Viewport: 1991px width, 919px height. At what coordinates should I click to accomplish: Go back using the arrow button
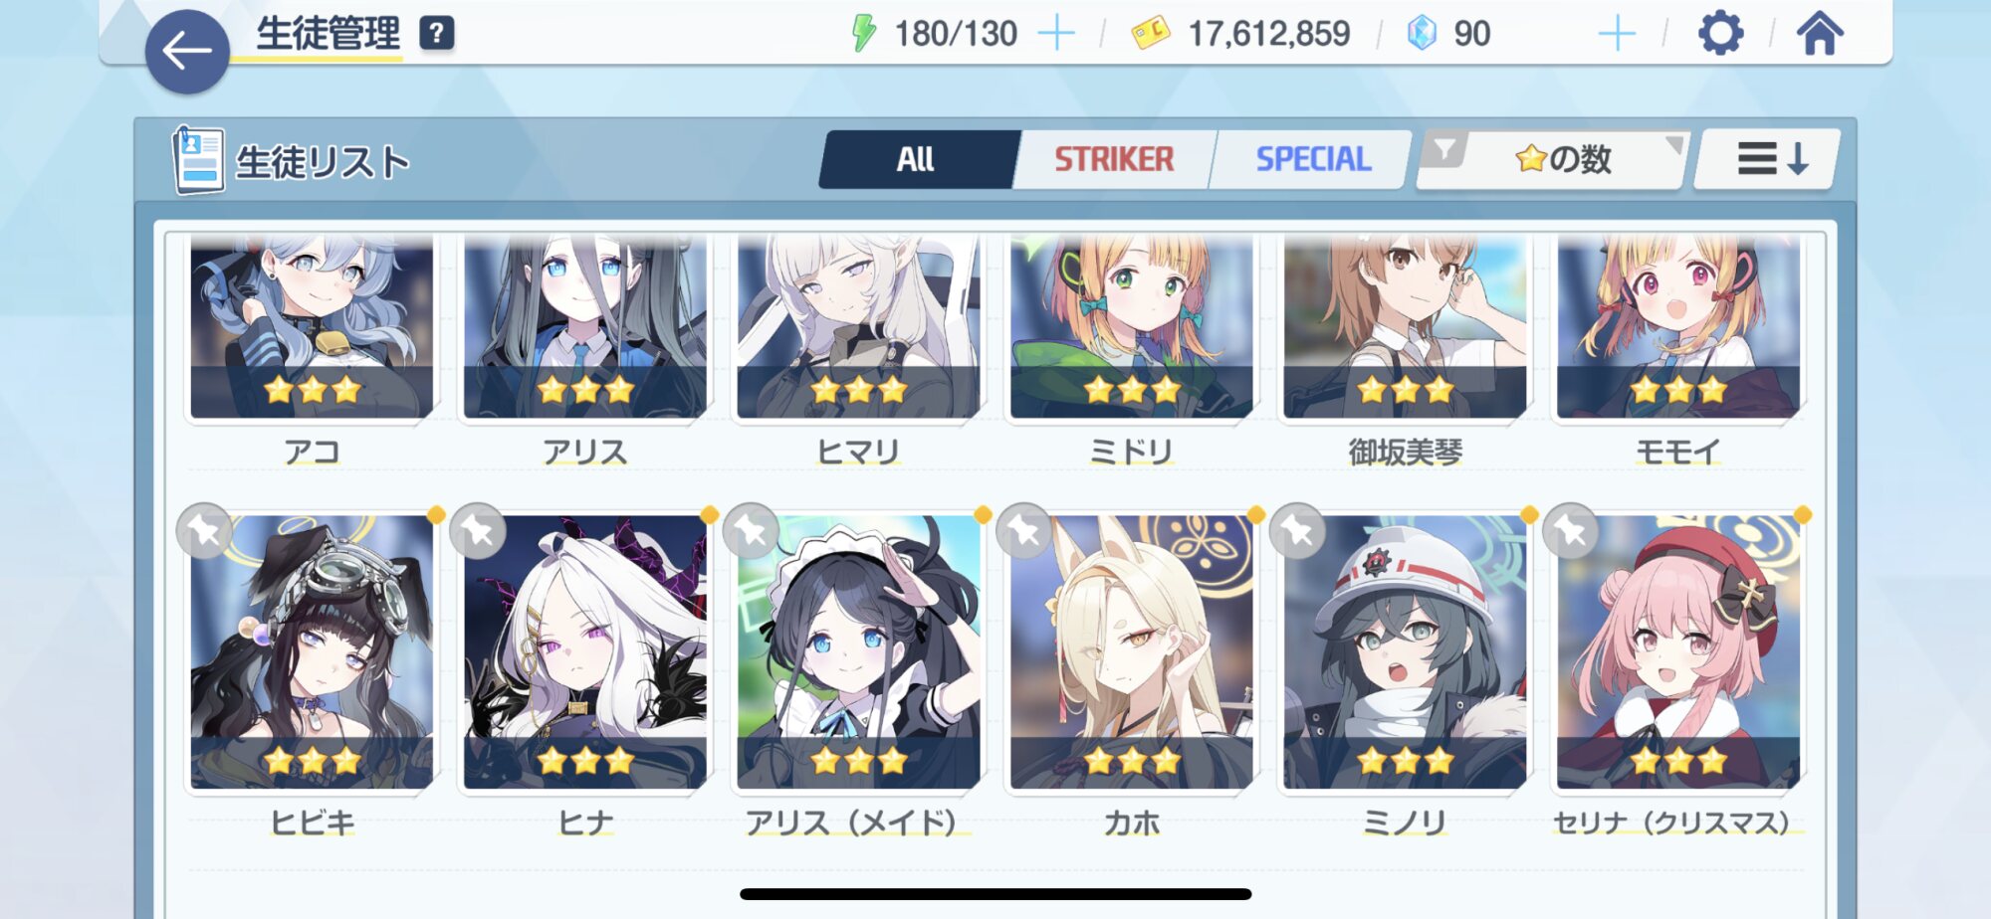(x=187, y=52)
